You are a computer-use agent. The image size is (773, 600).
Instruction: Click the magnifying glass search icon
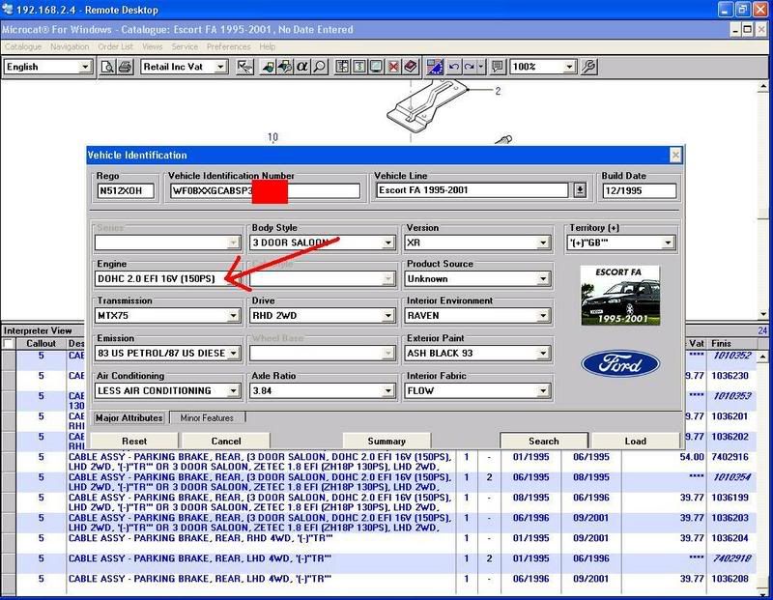coord(320,67)
